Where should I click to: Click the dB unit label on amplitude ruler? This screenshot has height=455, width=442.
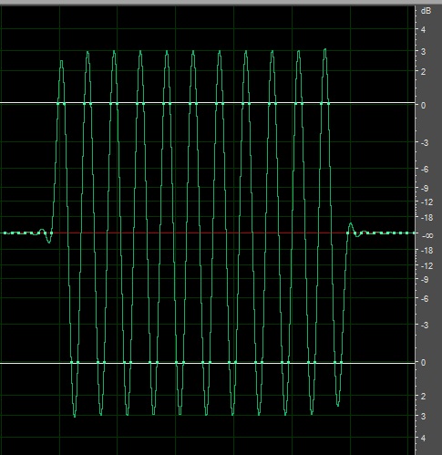(x=426, y=11)
